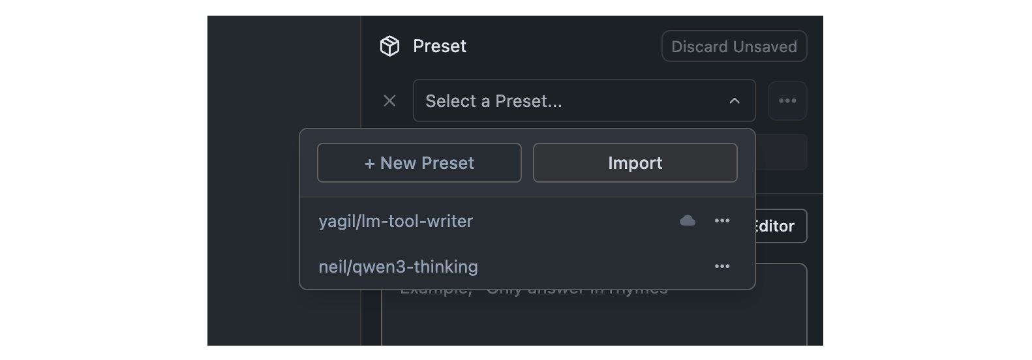The image size is (1032, 360).
Task: Click the field hidden behind preset popup
Action: [x=782, y=152]
